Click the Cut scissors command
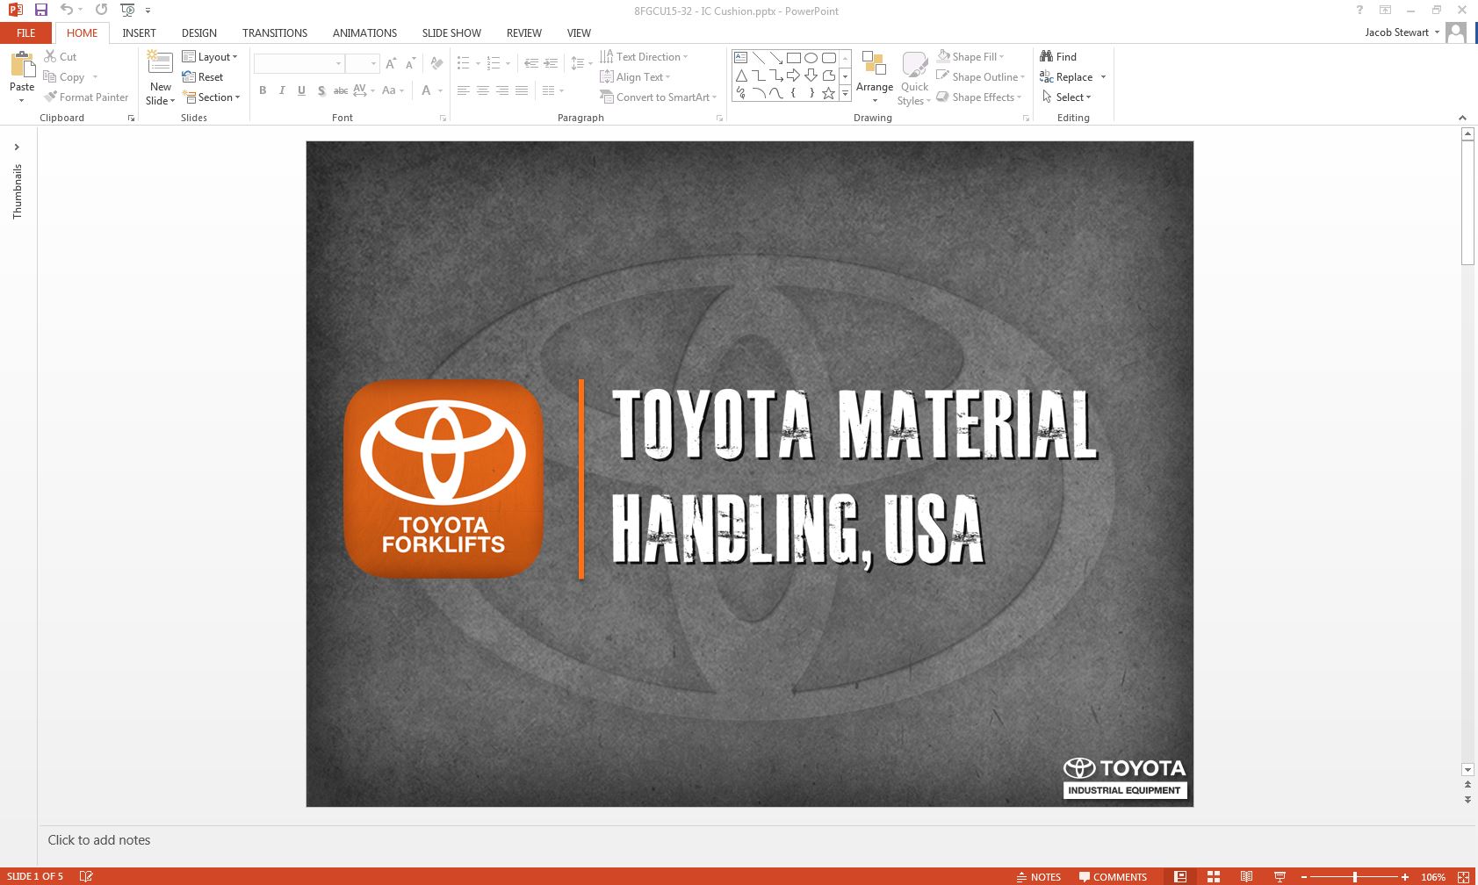 pos(61,56)
